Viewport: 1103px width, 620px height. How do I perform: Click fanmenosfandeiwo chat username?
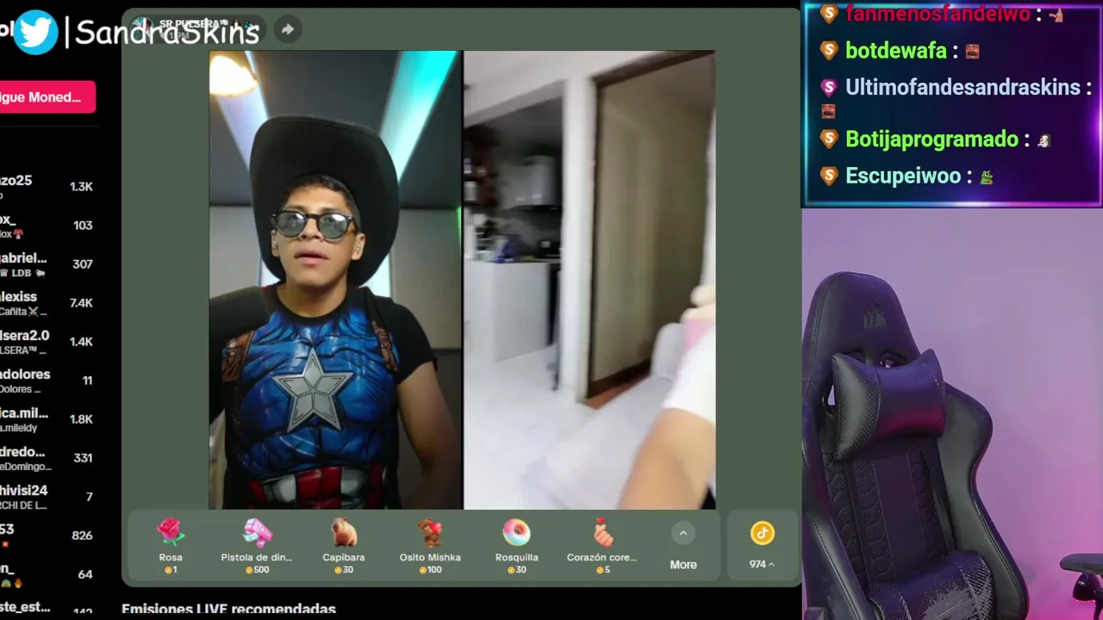coord(938,14)
